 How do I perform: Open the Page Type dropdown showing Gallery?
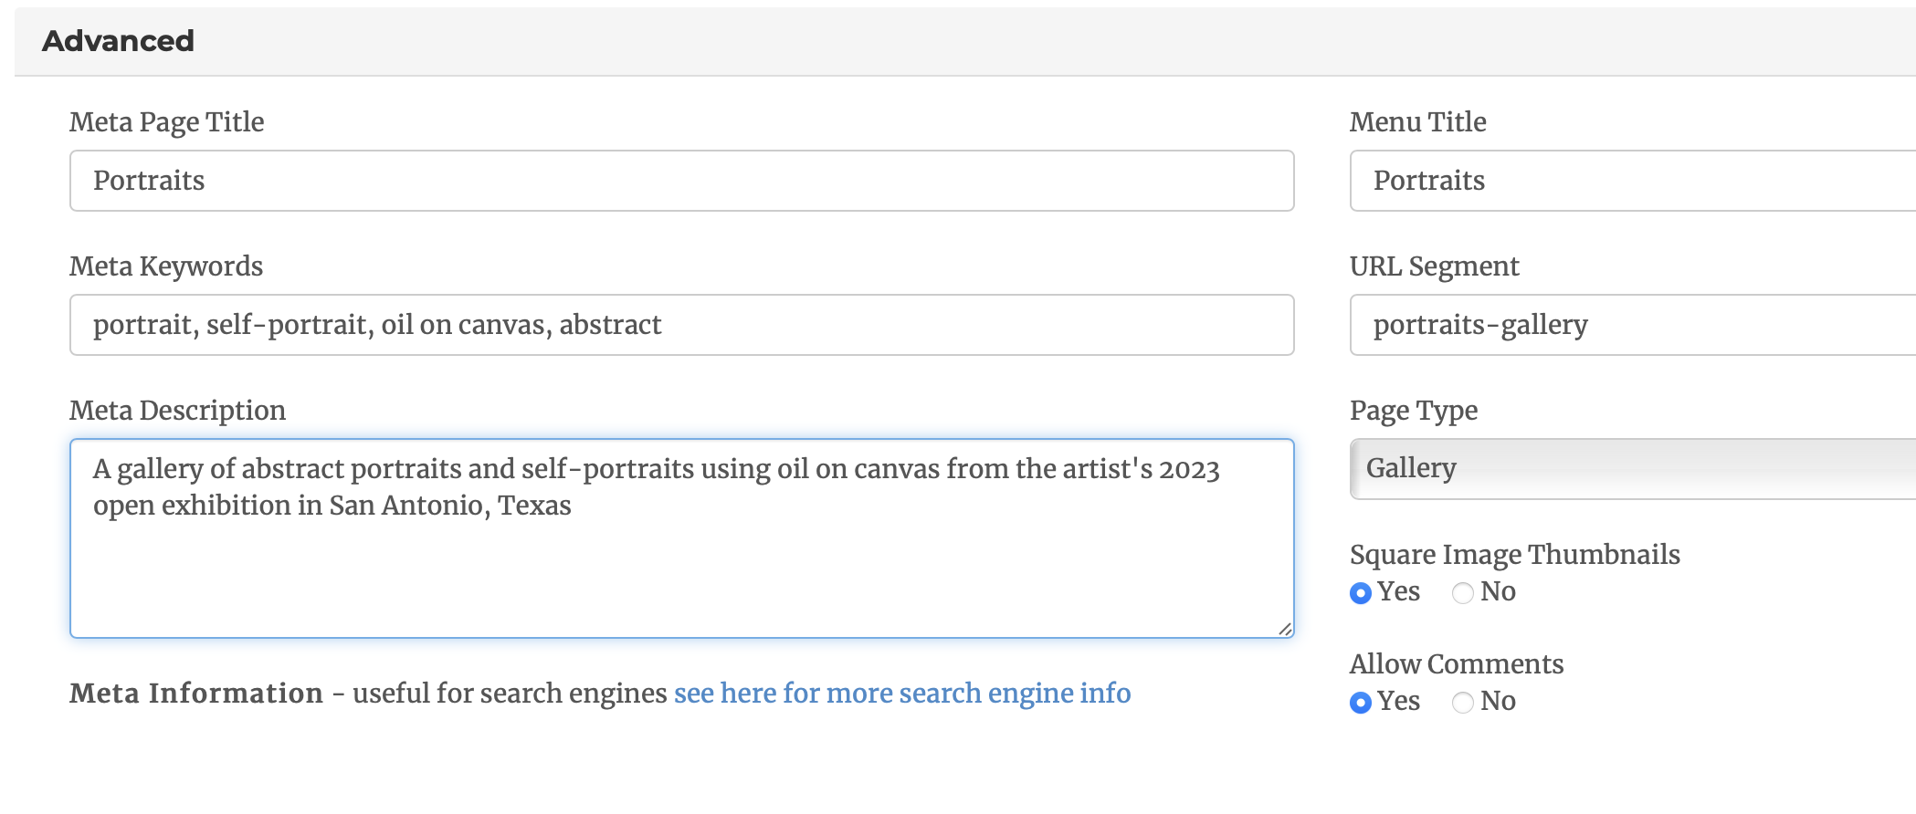coord(1633,469)
